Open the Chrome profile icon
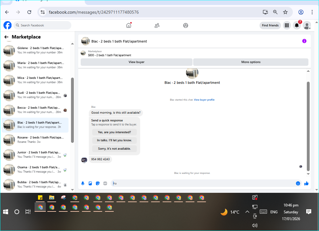 301,12
